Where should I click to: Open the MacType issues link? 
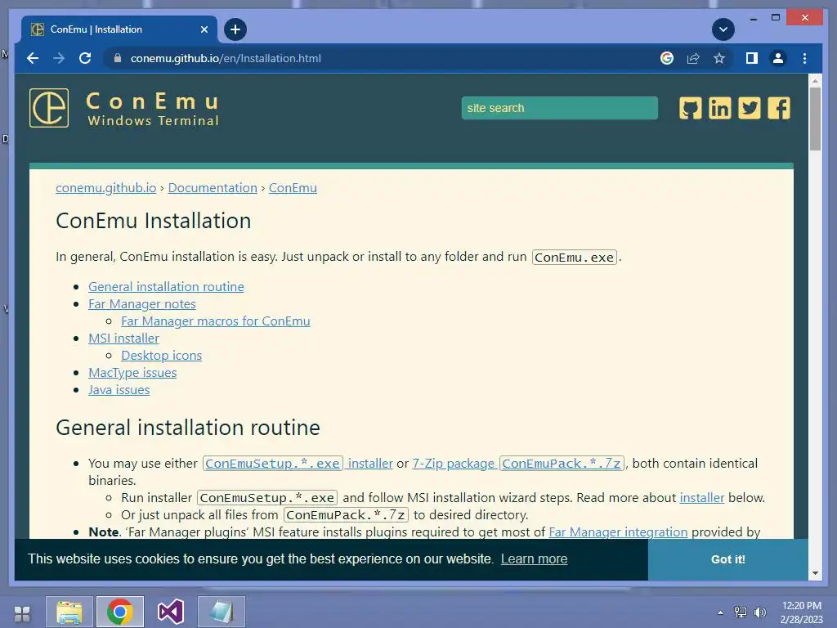132,372
